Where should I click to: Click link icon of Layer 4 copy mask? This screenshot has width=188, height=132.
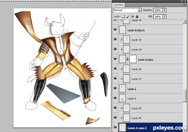click(x=128, y=59)
